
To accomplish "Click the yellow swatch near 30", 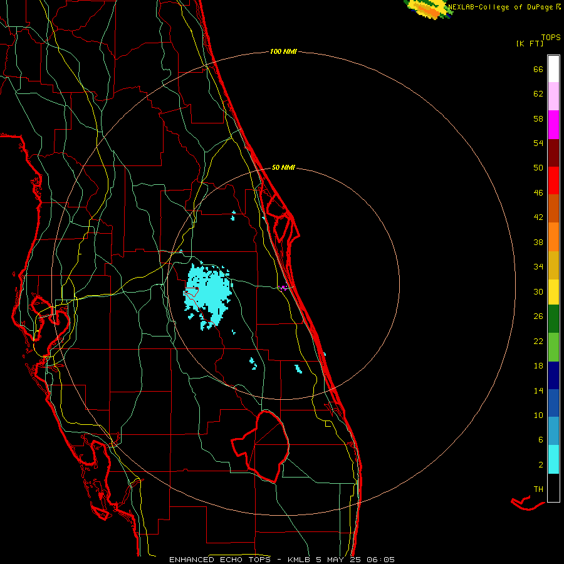I will [x=553, y=291].
